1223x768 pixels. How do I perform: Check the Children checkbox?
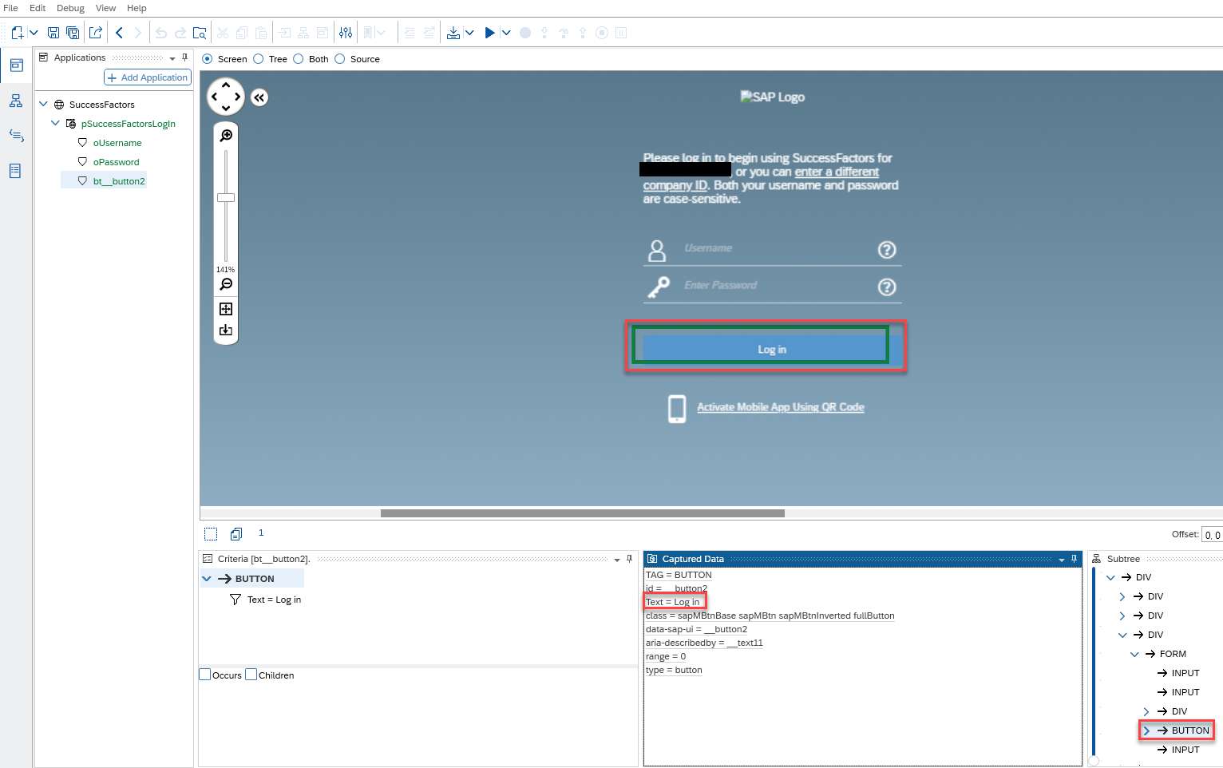[251, 675]
